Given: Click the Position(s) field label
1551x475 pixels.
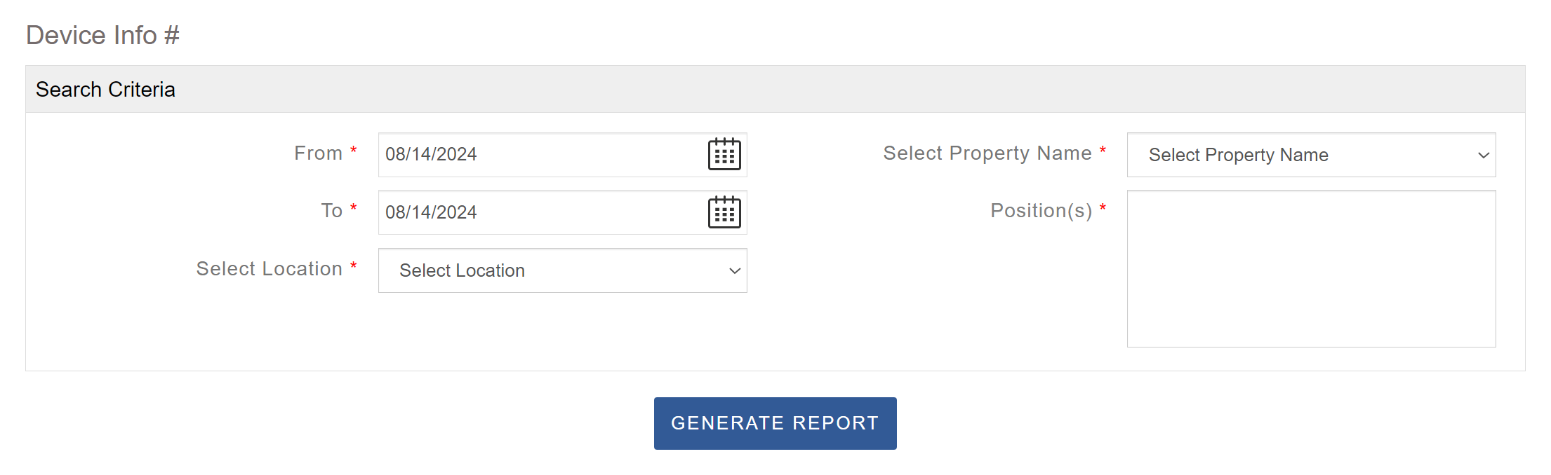Looking at the screenshot, I should 1041,211.
